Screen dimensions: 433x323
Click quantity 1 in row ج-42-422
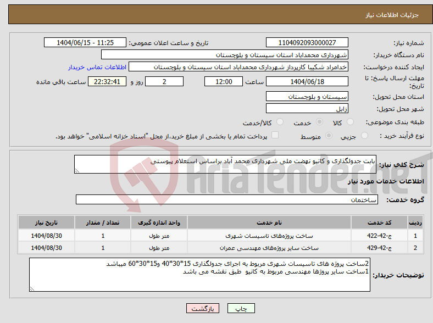click(x=103, y=236)
